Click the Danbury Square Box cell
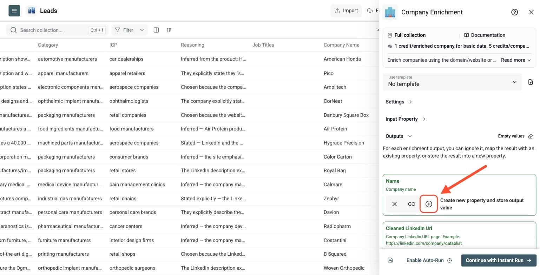 pyautogui.click(x=346, y=115)
